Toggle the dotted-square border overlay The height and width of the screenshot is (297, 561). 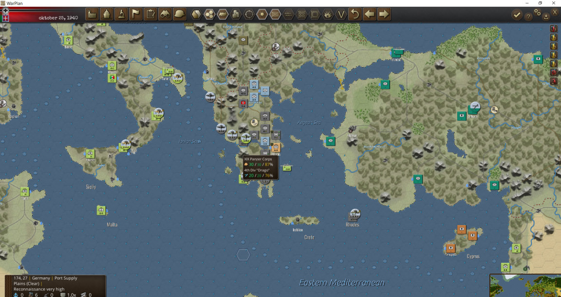tap(315, 14)
